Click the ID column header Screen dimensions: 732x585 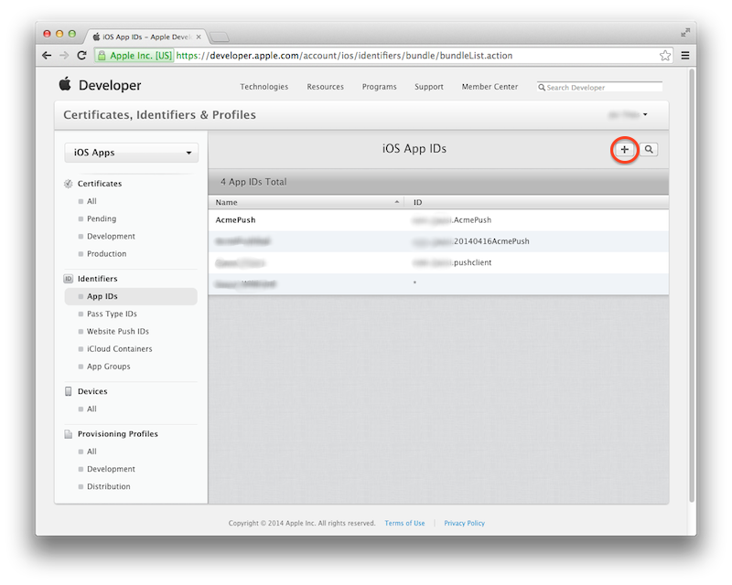[418, 202]
